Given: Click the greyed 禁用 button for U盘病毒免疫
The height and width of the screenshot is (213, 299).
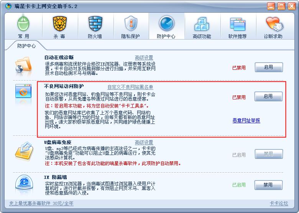Looking at the screenshot, I should pyautogui.click(x=269, y=154).
